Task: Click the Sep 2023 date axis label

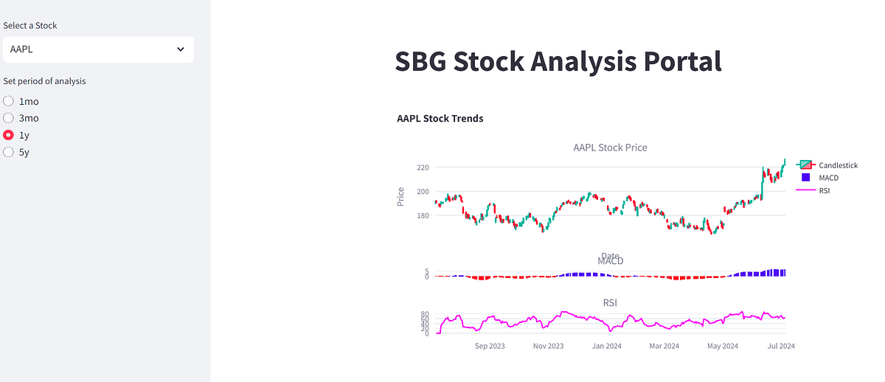Action: [490, 345]
